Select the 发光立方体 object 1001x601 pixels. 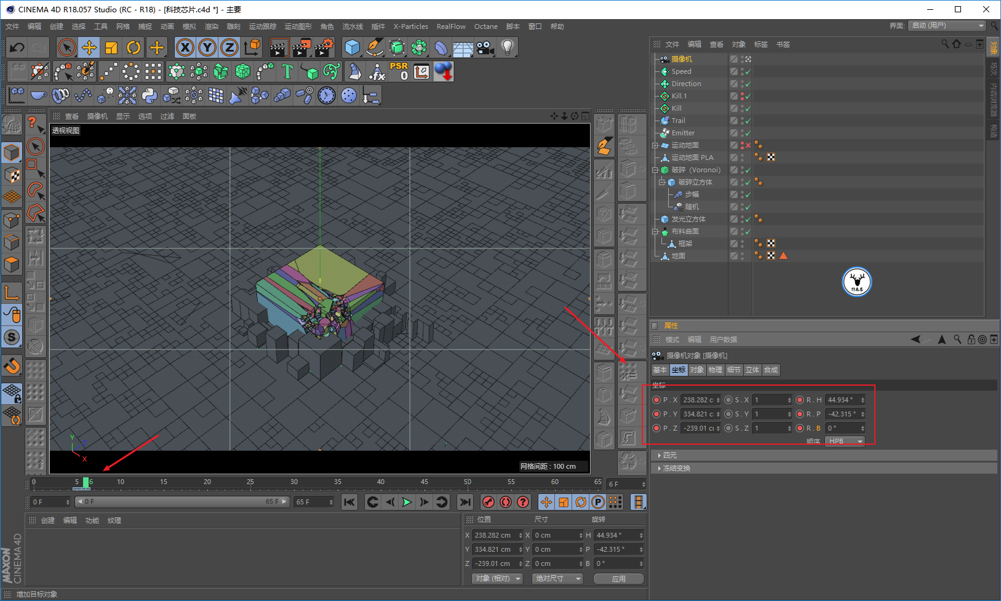pyautogui.click(x=688, y=219)
